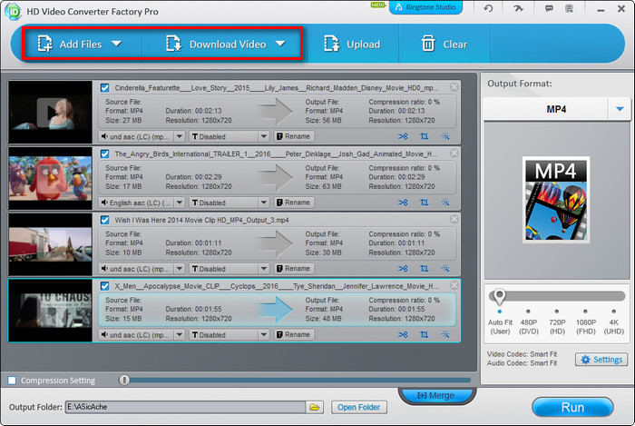Browse output folder with yellow folder icon
635x426 pixels.
click(315, 407)
